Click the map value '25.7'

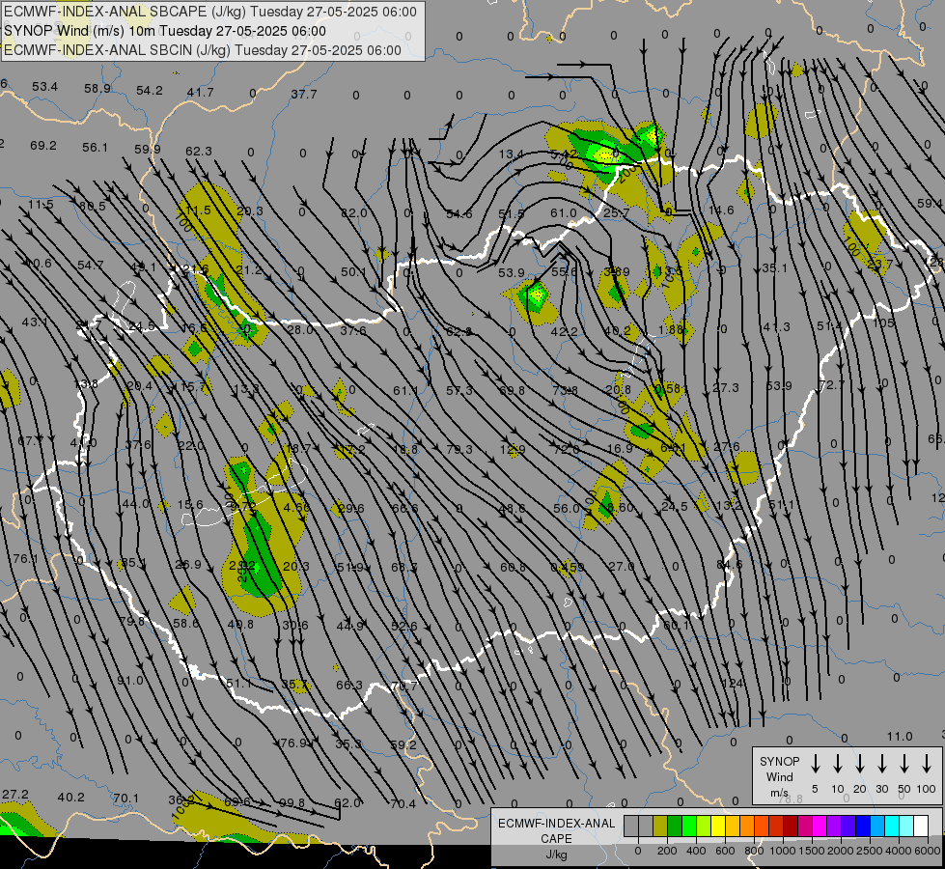click(617, 212)
